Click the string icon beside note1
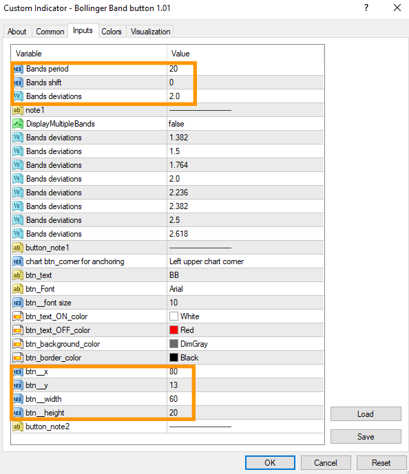The width and height of the screenshot is (409, 474). click(x=17, y=110)
